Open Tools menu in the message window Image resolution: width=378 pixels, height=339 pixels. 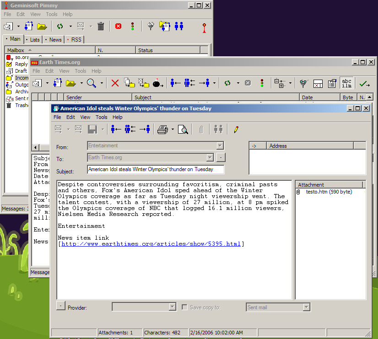(x=101, y=117)
